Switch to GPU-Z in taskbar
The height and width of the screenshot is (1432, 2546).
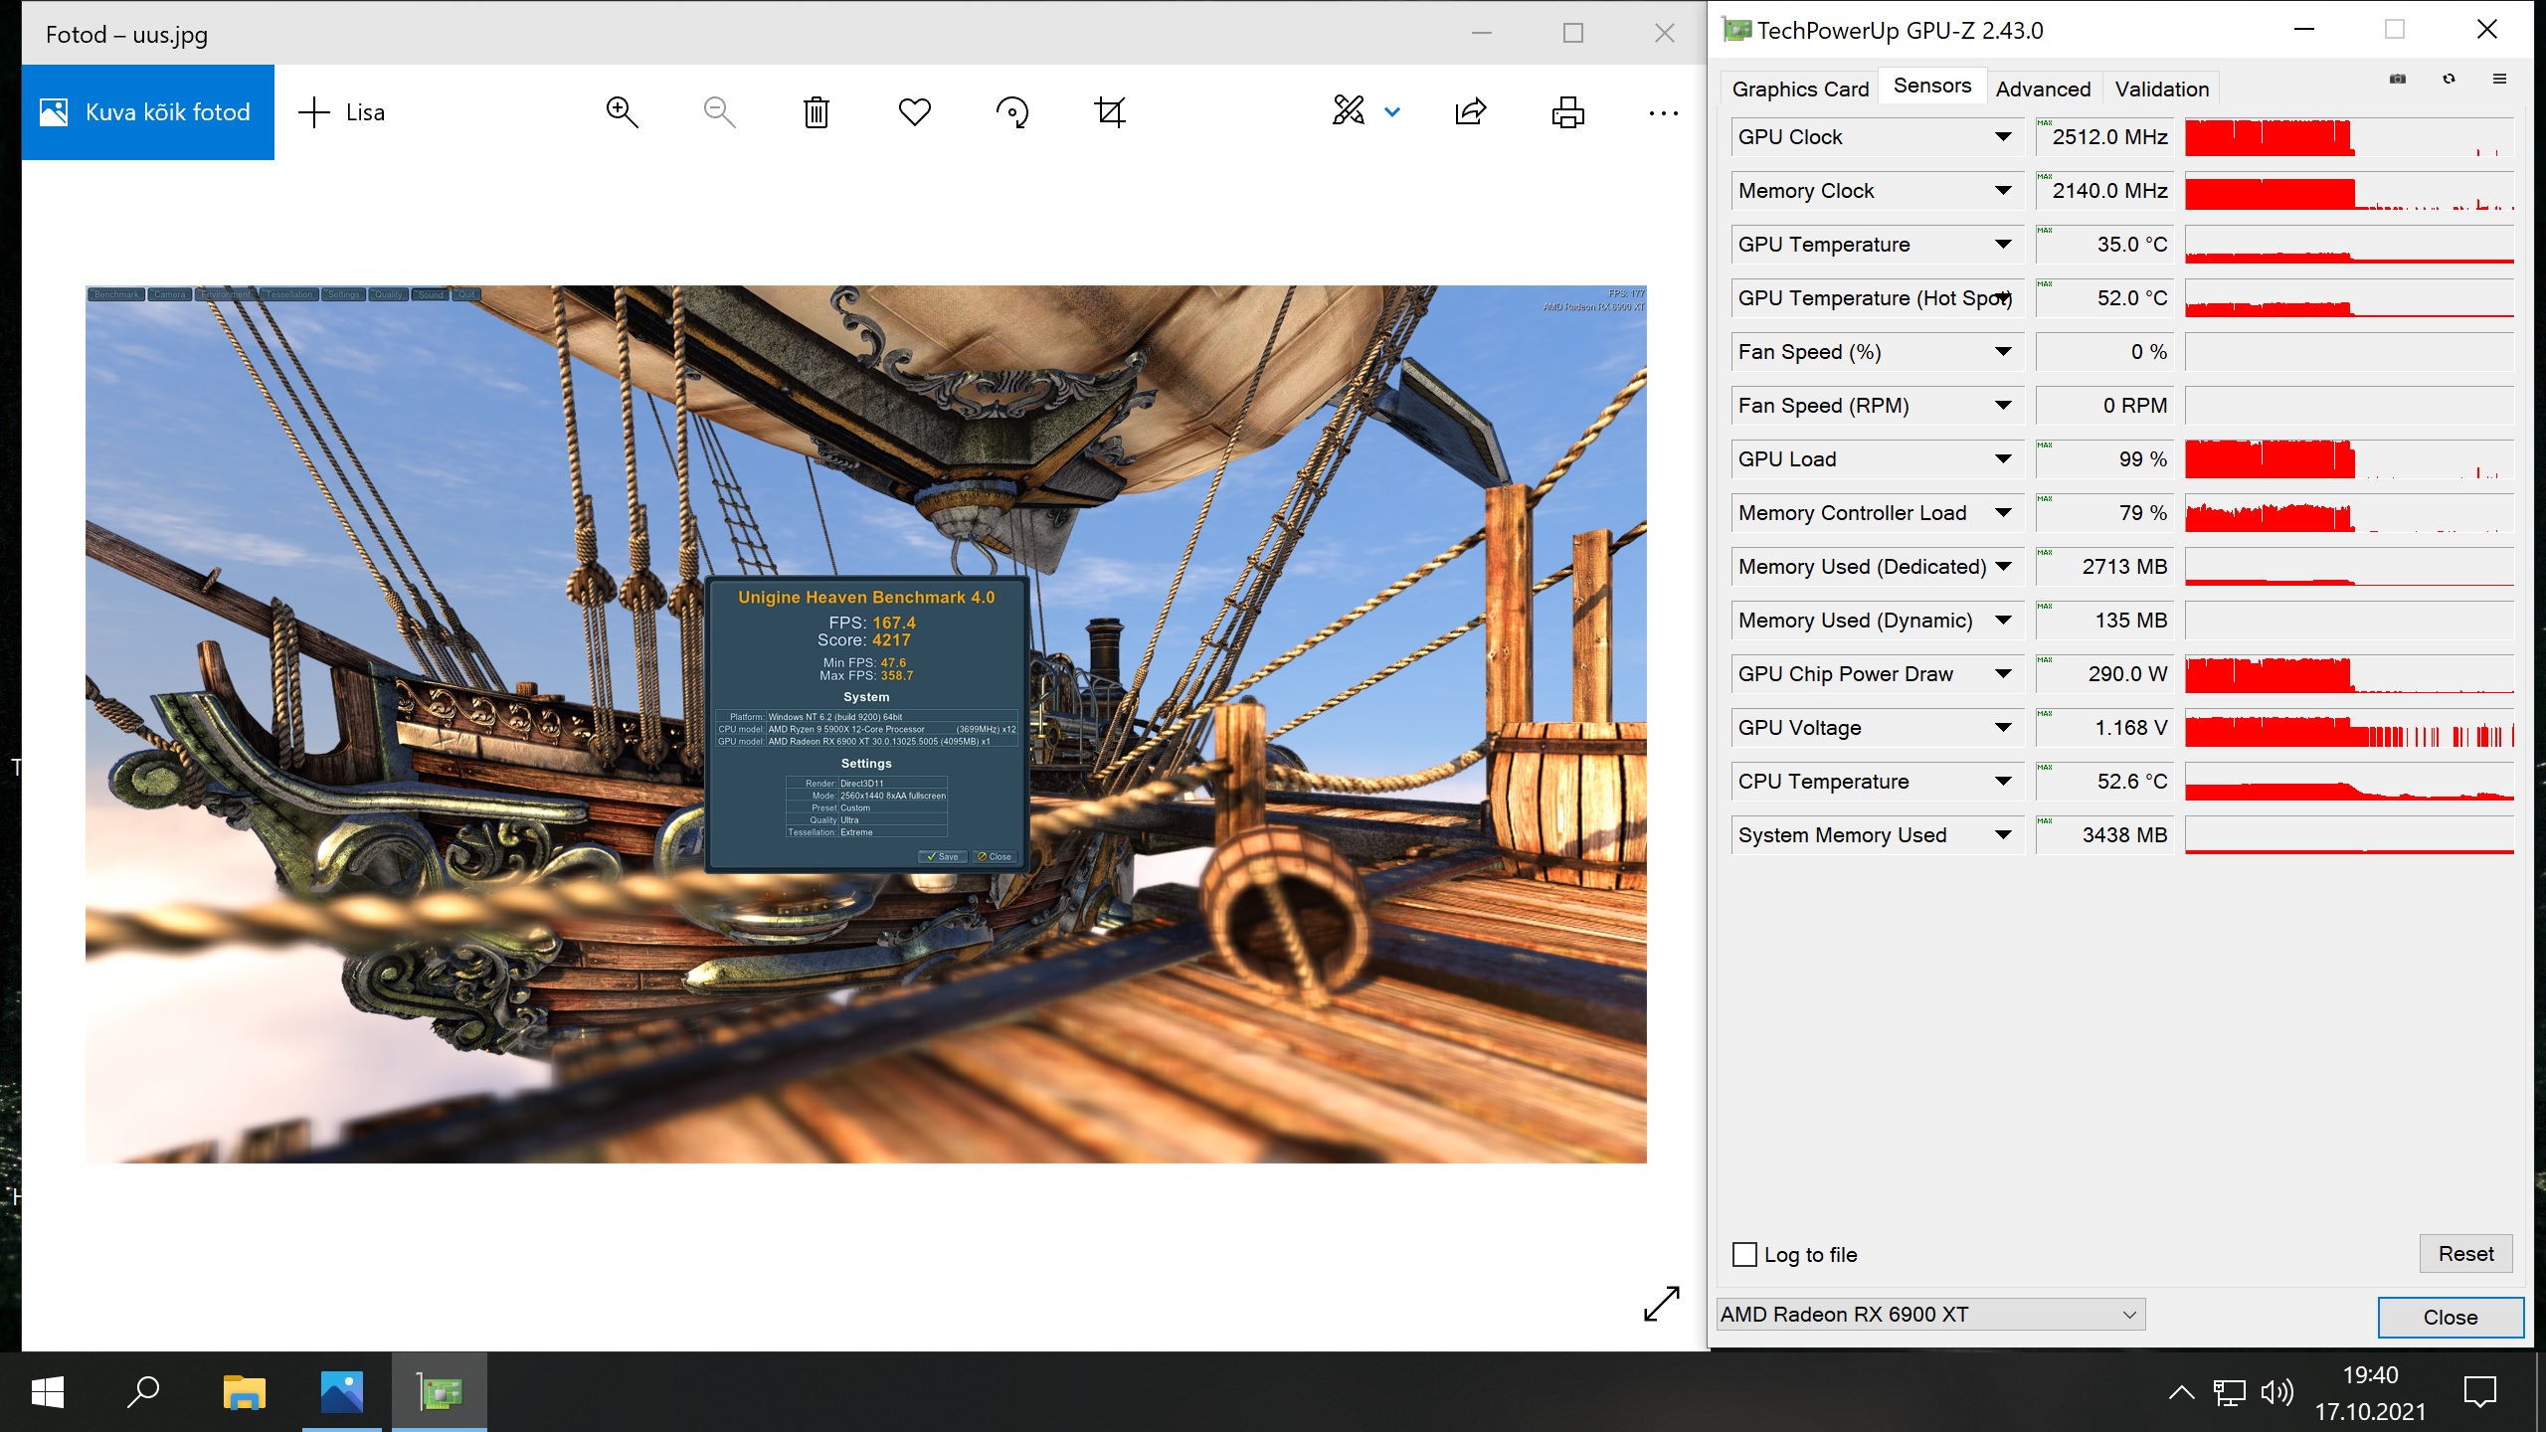(x=439, y=1392)
